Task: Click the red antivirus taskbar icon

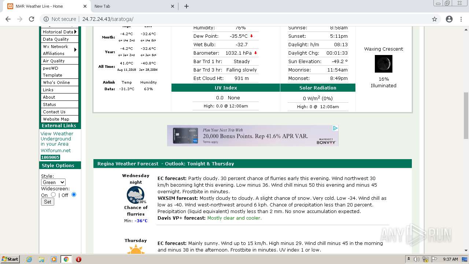Action: tap(78, 259)
